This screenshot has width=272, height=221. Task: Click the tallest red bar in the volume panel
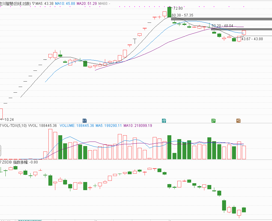point(50,144)
